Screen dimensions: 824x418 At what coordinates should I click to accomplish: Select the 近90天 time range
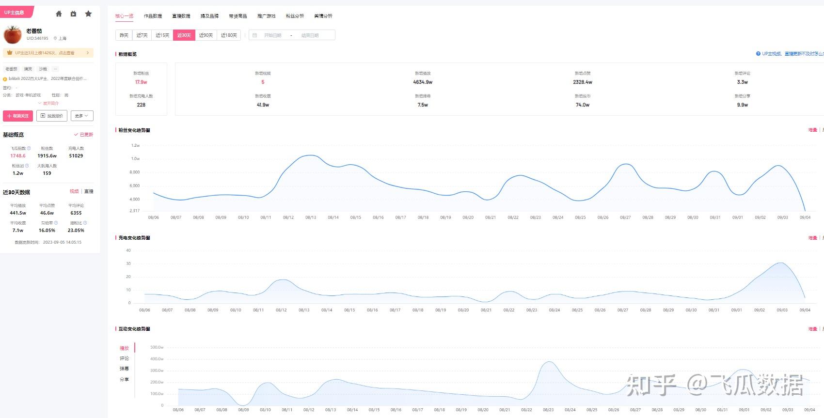[206, 35]
